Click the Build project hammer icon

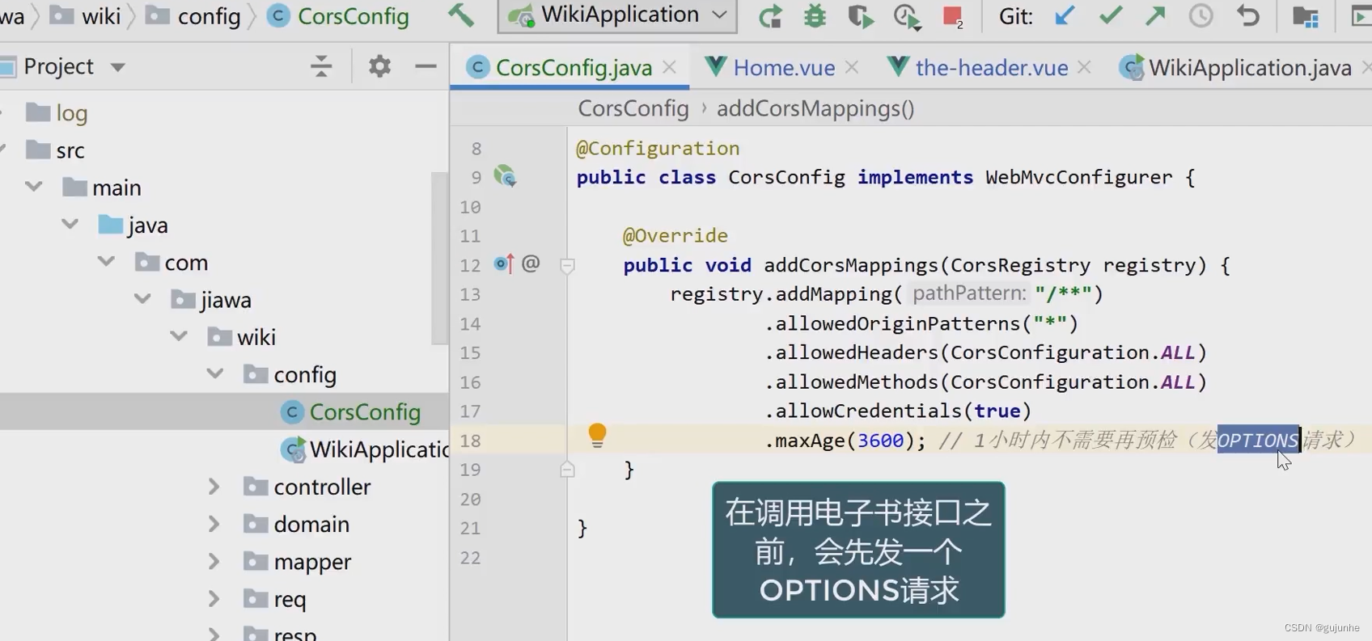coord(461,15)
